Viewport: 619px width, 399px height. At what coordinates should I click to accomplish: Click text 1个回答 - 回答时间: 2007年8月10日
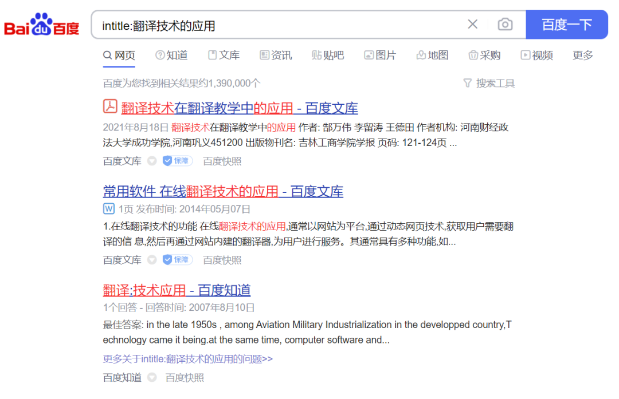(179, 307)
